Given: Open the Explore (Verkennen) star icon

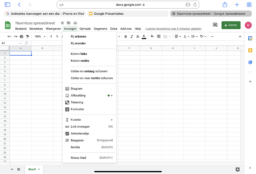Looking at the screenshot, I should click(238, 169).
